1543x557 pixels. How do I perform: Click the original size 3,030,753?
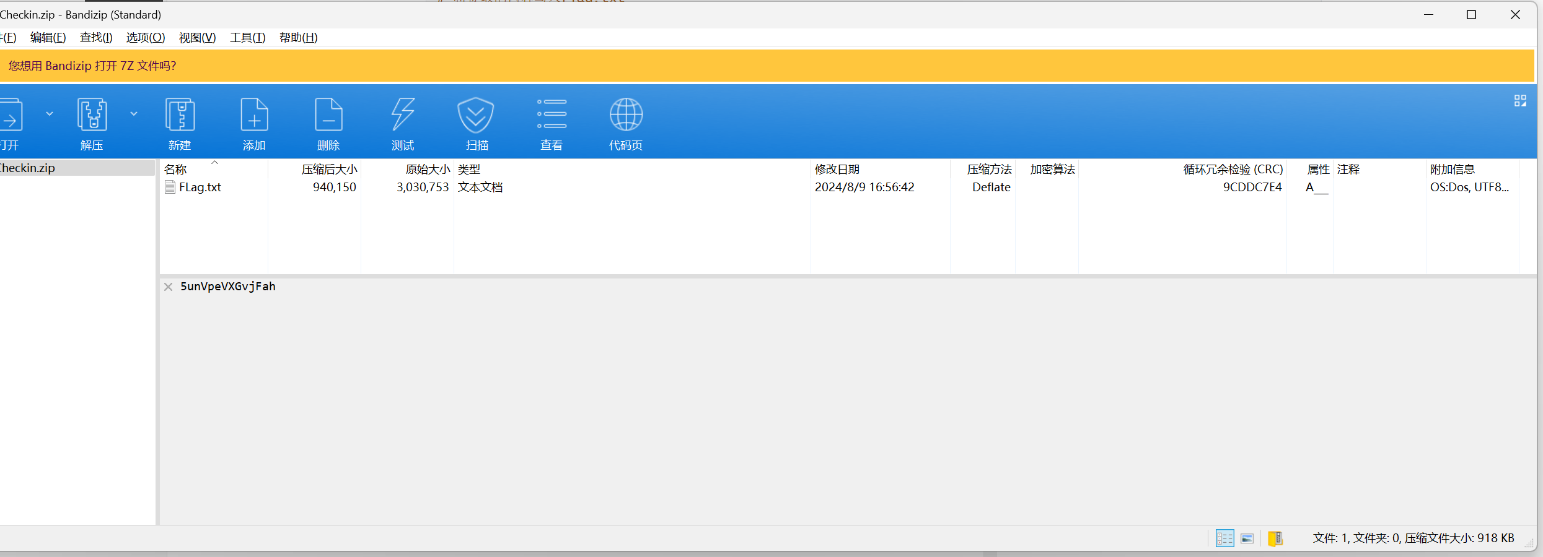pos(423,187)
